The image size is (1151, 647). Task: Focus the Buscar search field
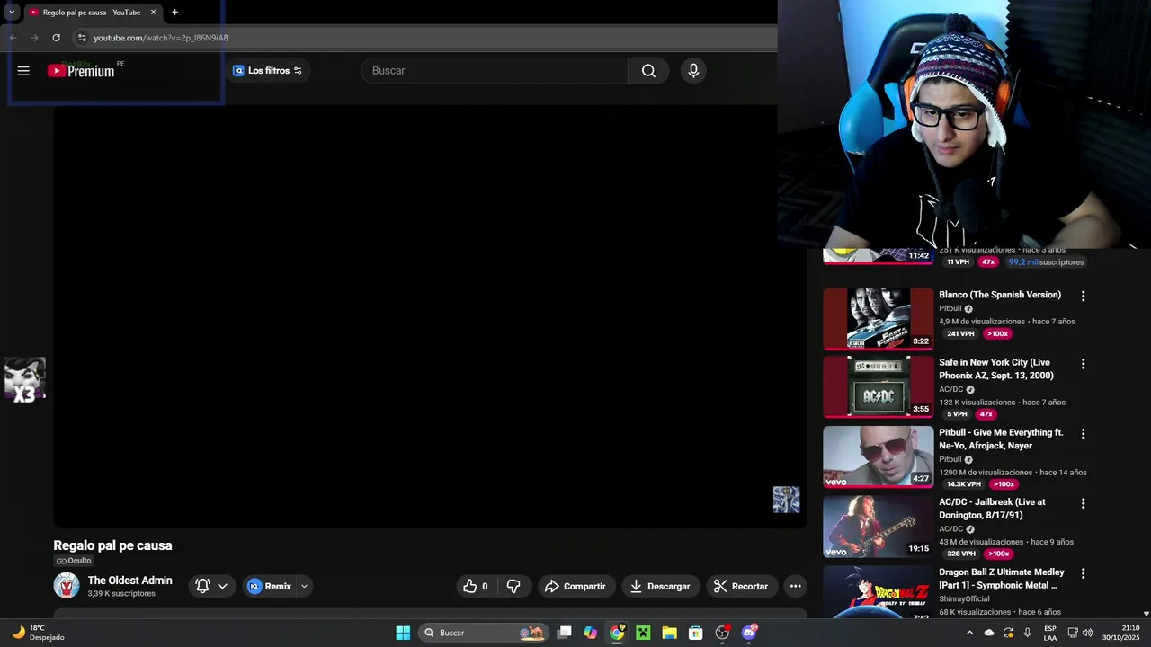point(495,71)
